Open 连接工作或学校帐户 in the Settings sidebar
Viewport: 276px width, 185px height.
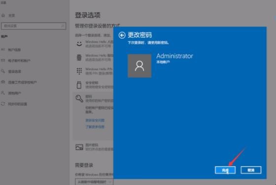click(22, 82)
